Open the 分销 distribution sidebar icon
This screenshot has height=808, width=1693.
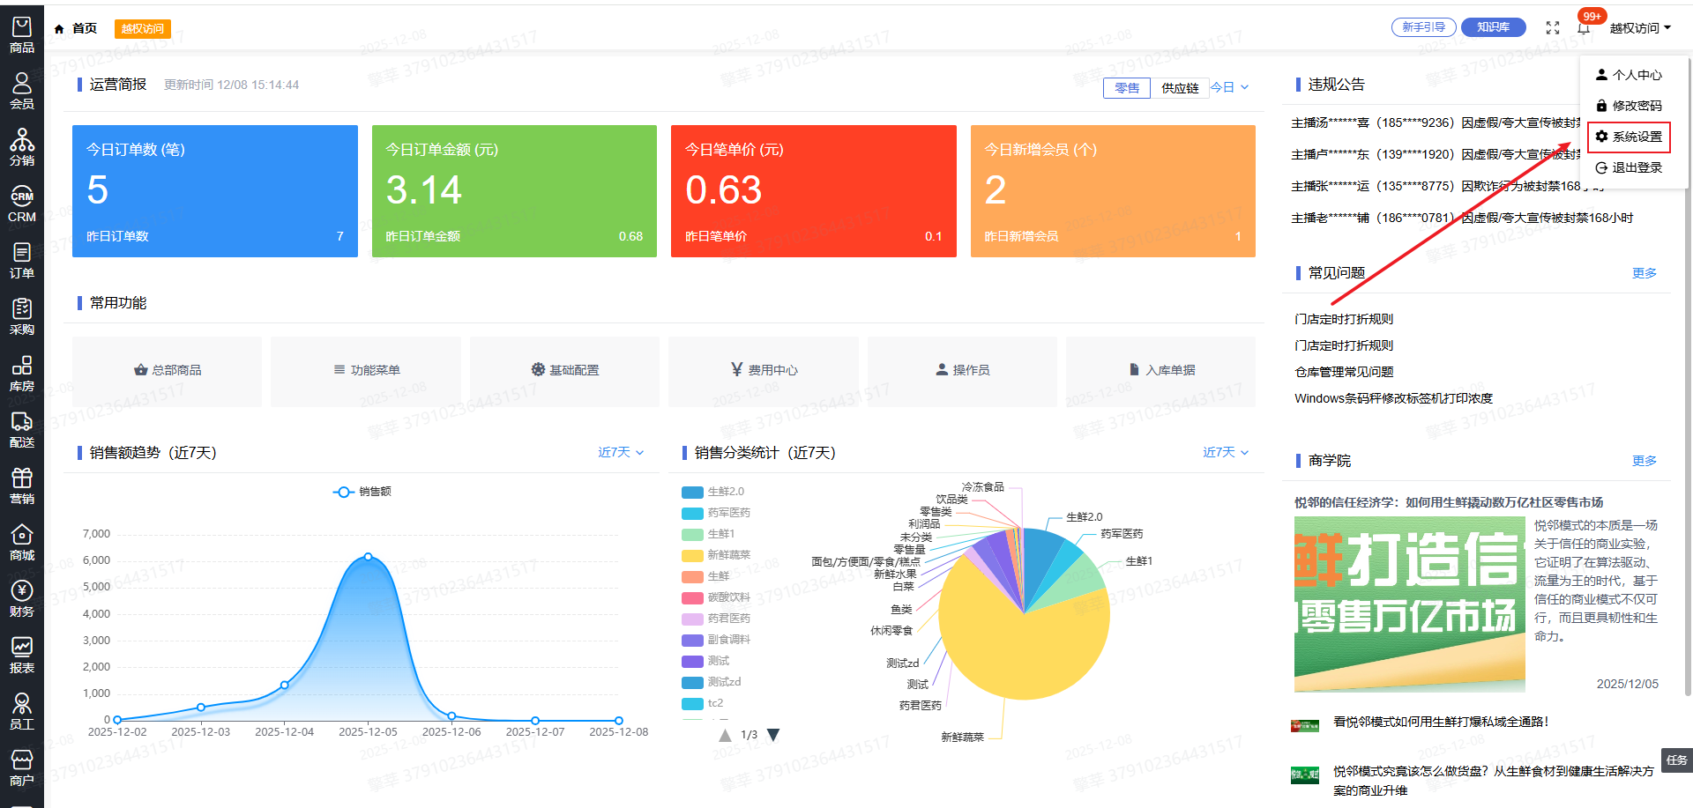pyautogui.click(x=21, y=147)
